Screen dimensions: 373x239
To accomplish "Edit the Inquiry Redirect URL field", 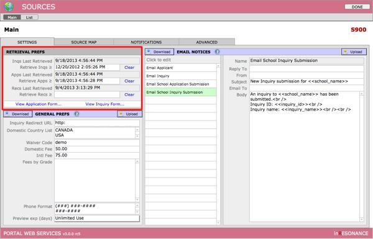I will pos(97,123).
